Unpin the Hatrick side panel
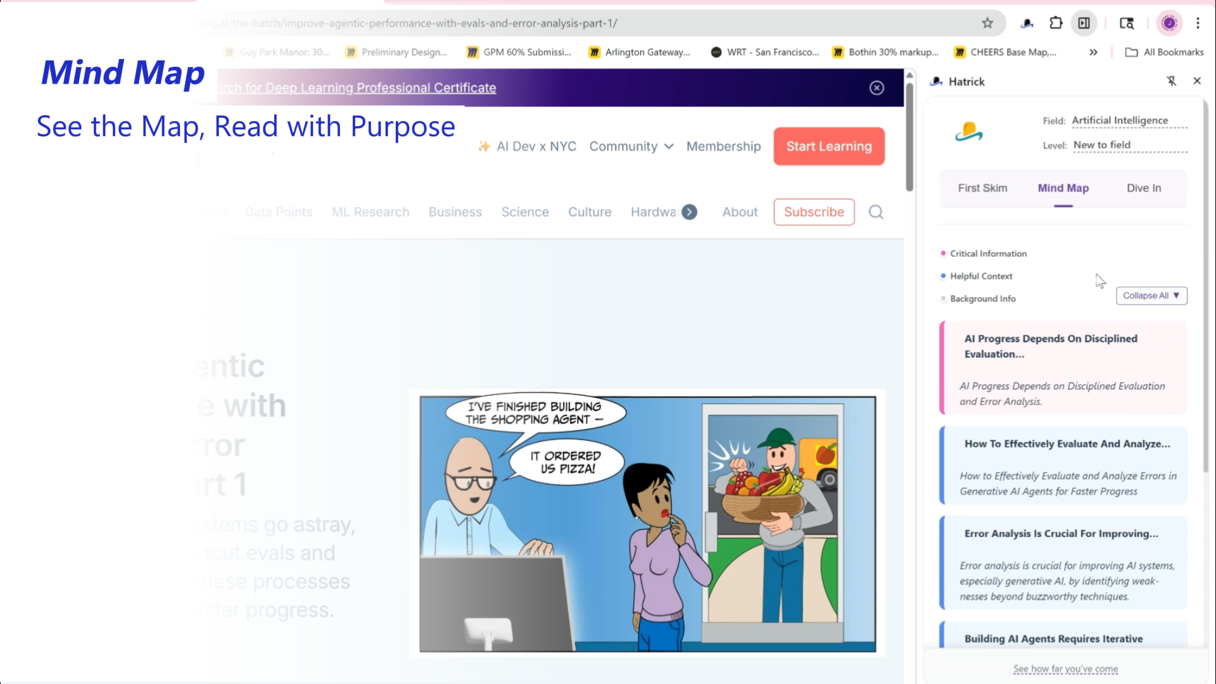Screen dimensions: 1216x684 tap(1172, 81)
